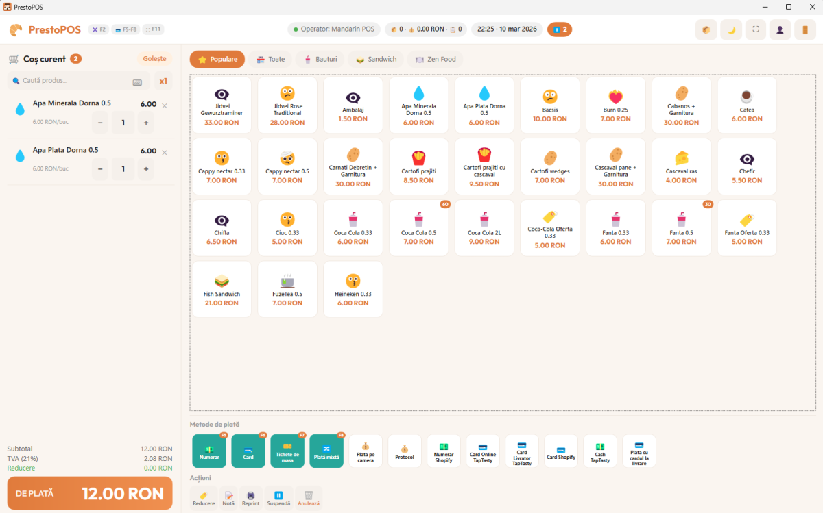Open the Notă action
The width and height of the screenshot is (823, 513).
pos(228,497)
